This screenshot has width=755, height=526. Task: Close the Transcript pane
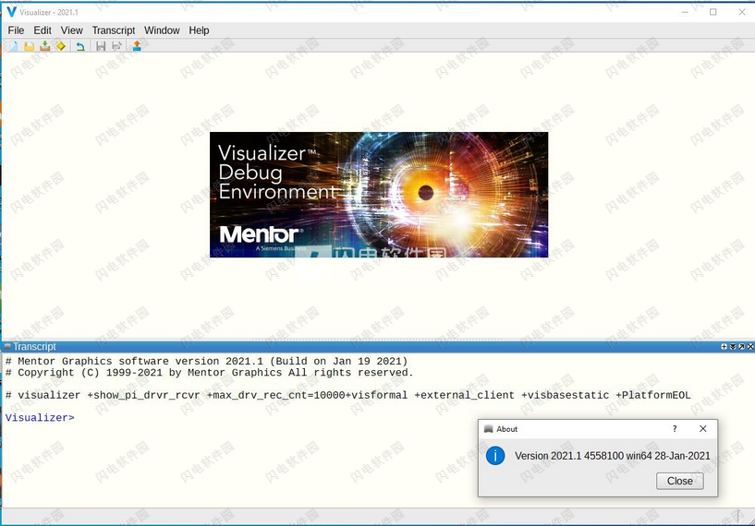click(x=750, y=347)
